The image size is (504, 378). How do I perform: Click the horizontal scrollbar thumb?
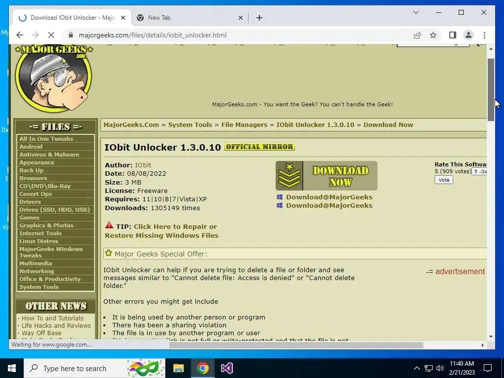296,345
